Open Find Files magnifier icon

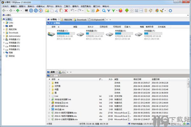click(104, 11)
